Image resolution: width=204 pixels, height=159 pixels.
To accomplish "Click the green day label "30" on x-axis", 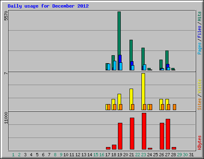I will [x=185, y=155].
